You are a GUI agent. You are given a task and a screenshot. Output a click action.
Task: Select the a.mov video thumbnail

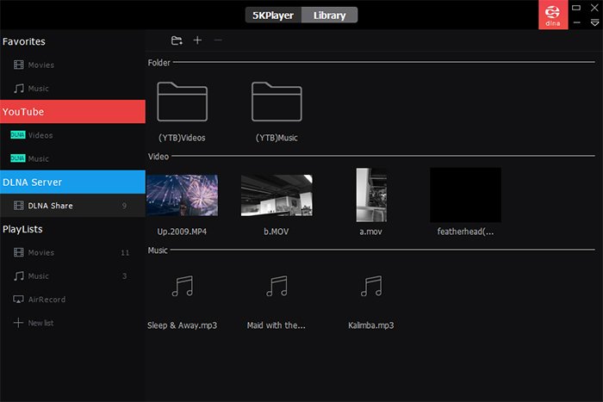(371, 195)
